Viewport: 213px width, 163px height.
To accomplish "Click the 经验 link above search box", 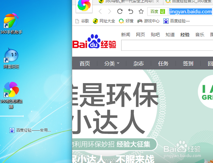I will click(x=185, y=35).
